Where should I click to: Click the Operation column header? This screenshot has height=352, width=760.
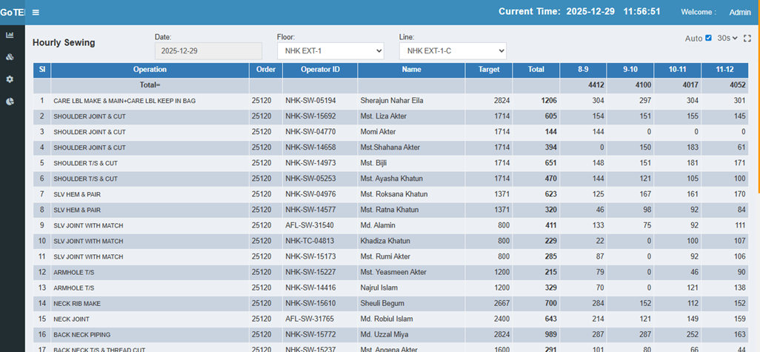[150, 70]
